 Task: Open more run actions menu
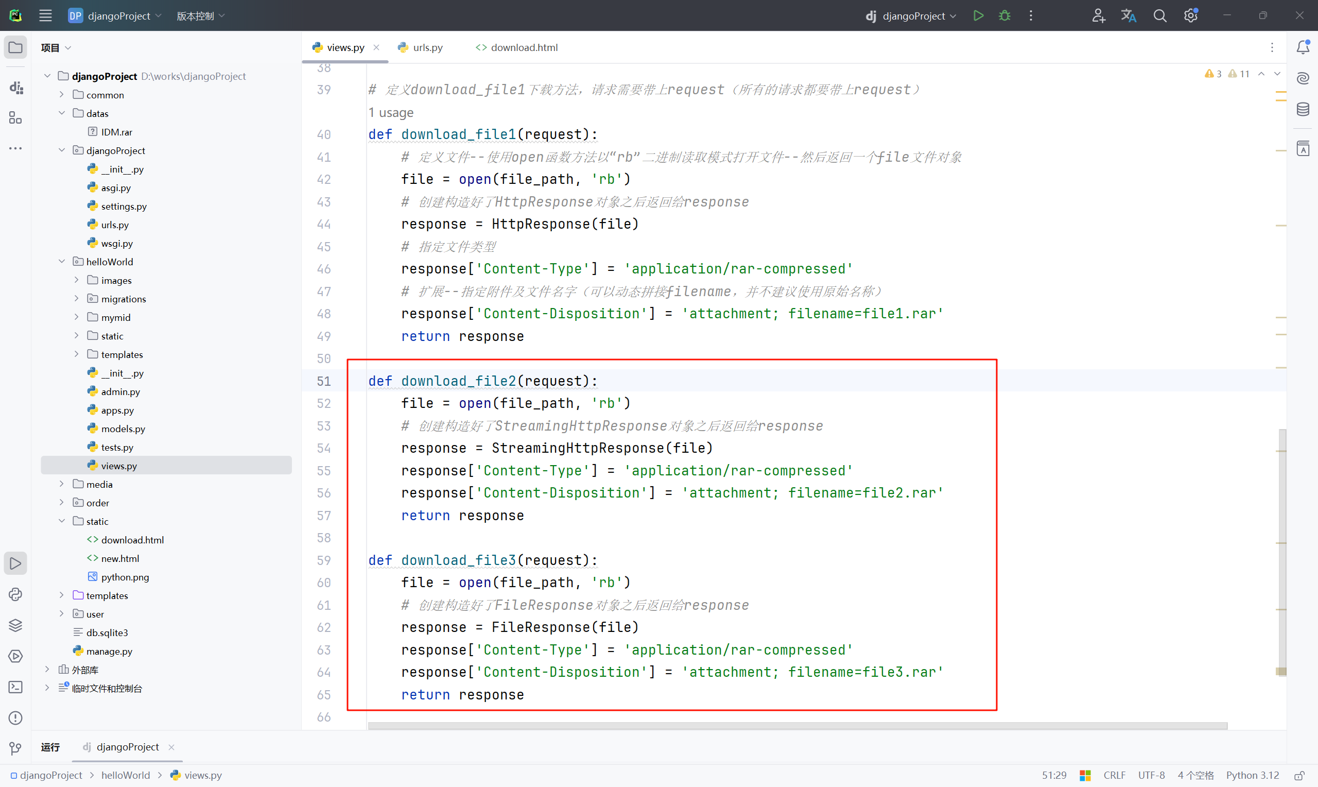[x=1031, y=16]
